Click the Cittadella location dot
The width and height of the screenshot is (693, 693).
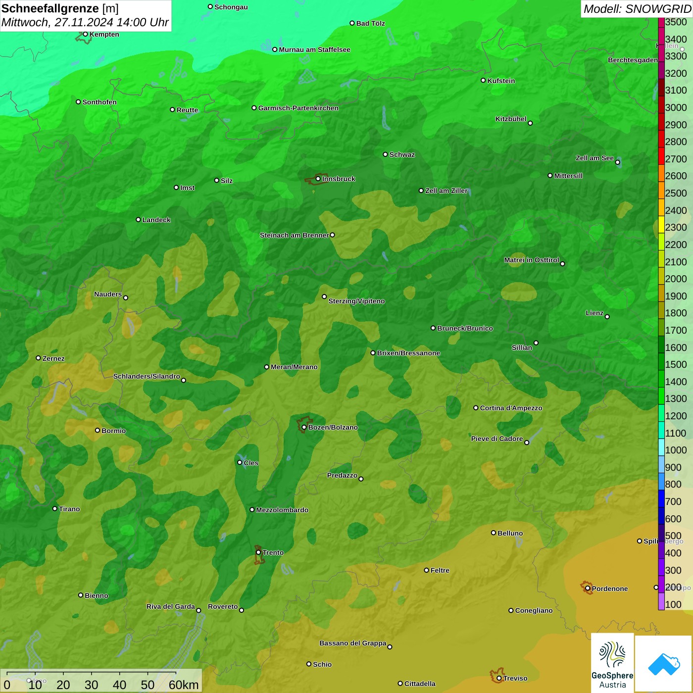400,684
